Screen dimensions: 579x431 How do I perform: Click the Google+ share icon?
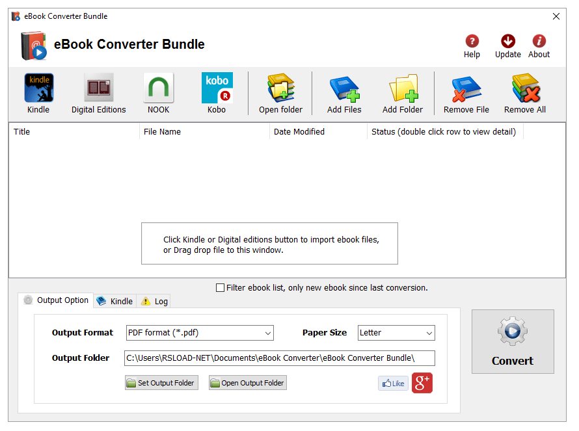(422, 383)
